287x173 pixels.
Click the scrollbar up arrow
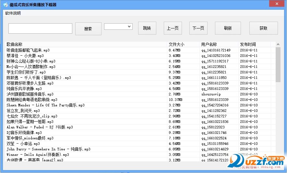[x=278, y=44]
